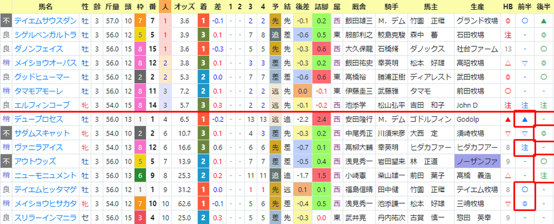Open horse メイショウオーパス
The height and width of the screenshot is (224, 554).
point(45,63)
